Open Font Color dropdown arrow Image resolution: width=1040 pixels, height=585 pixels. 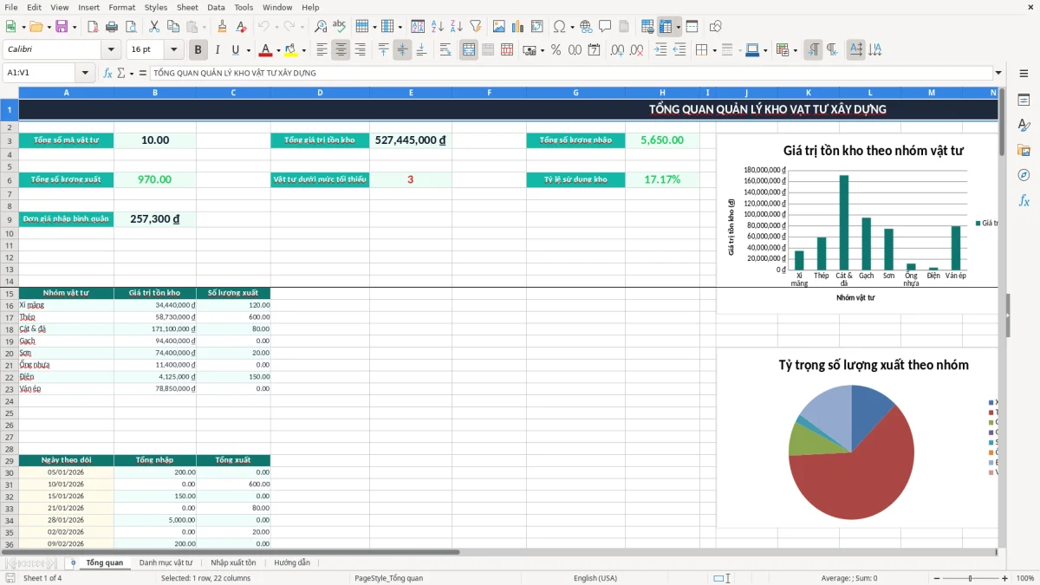click(x=277, y=50)
